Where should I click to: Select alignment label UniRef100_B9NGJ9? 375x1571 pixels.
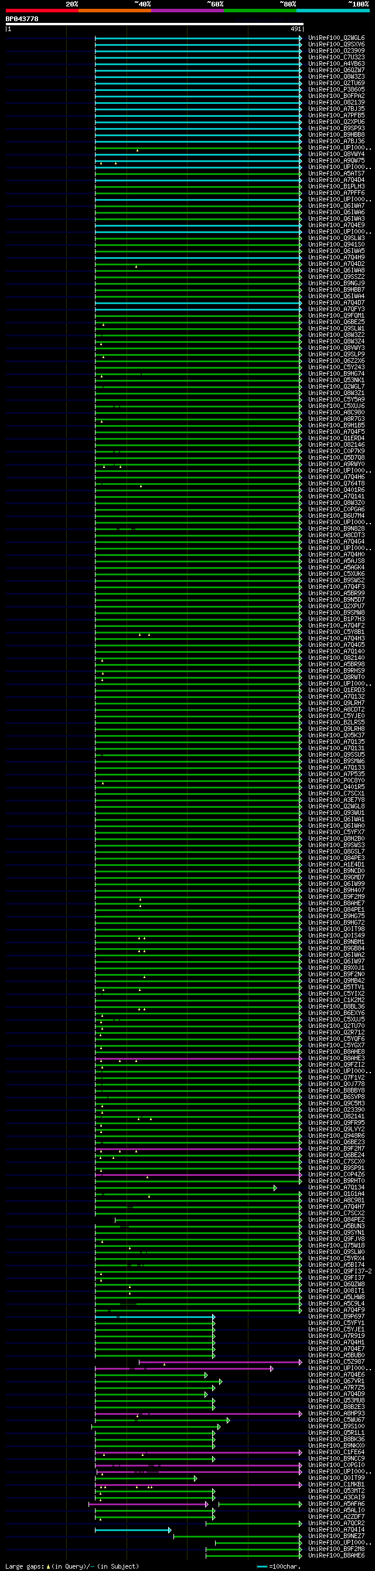[x=337, y=283]
